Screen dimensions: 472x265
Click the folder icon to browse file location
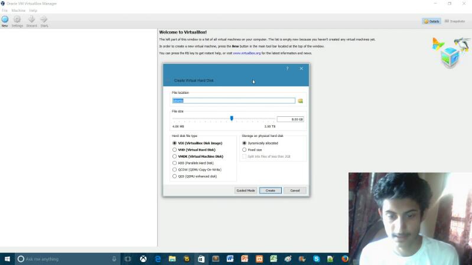tap(300, 101)
